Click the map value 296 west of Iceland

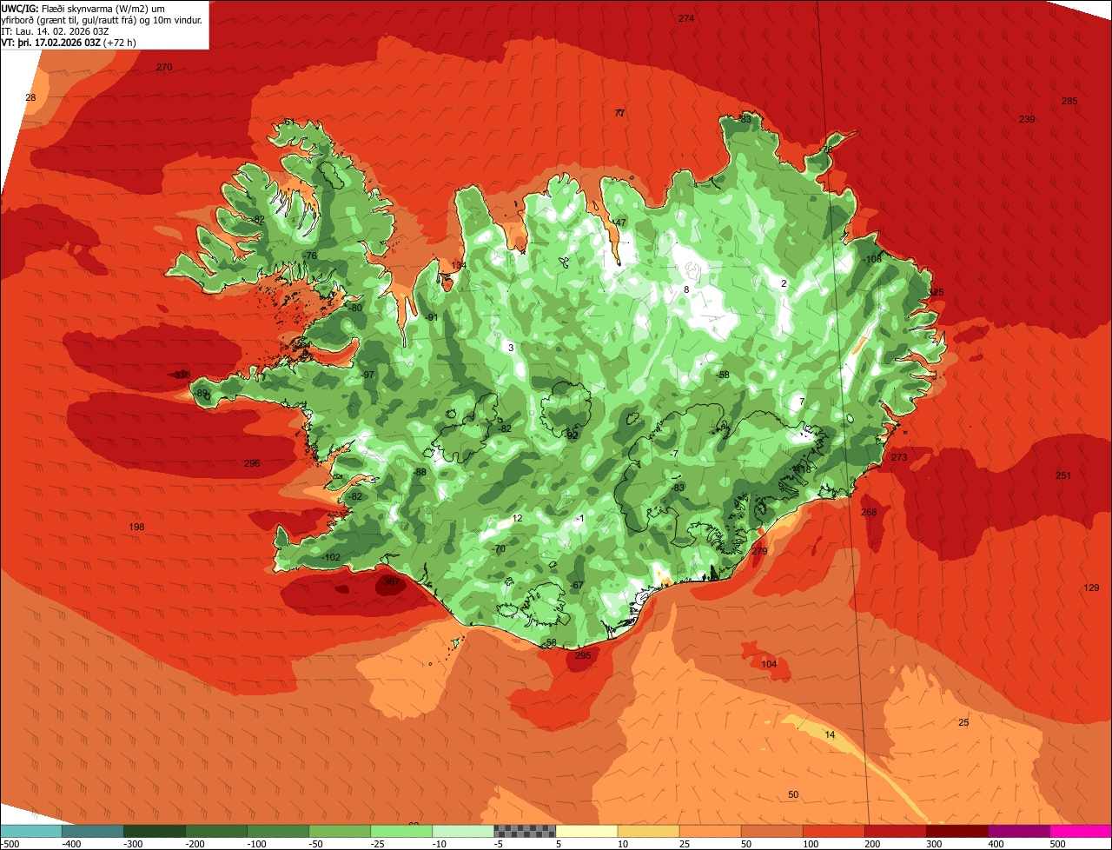pos(252,463)
